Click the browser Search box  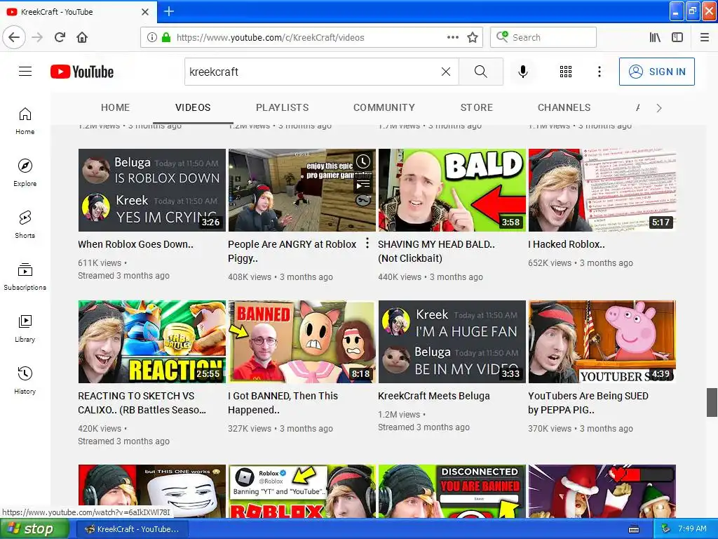tap(543, 37)
